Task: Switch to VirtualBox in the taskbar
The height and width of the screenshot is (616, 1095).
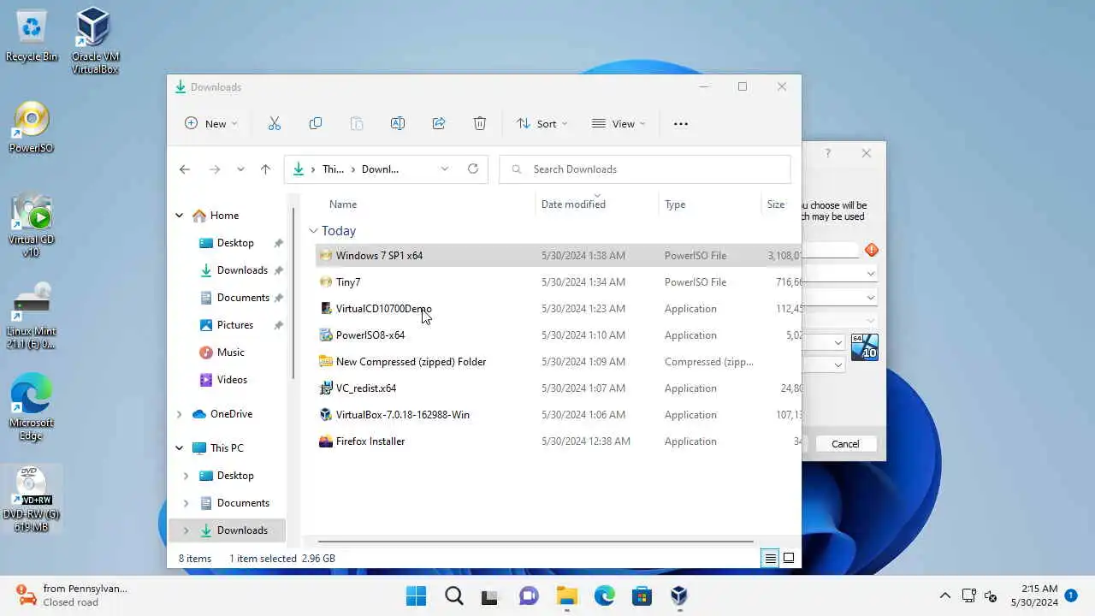Action: [x=679, y=595]
